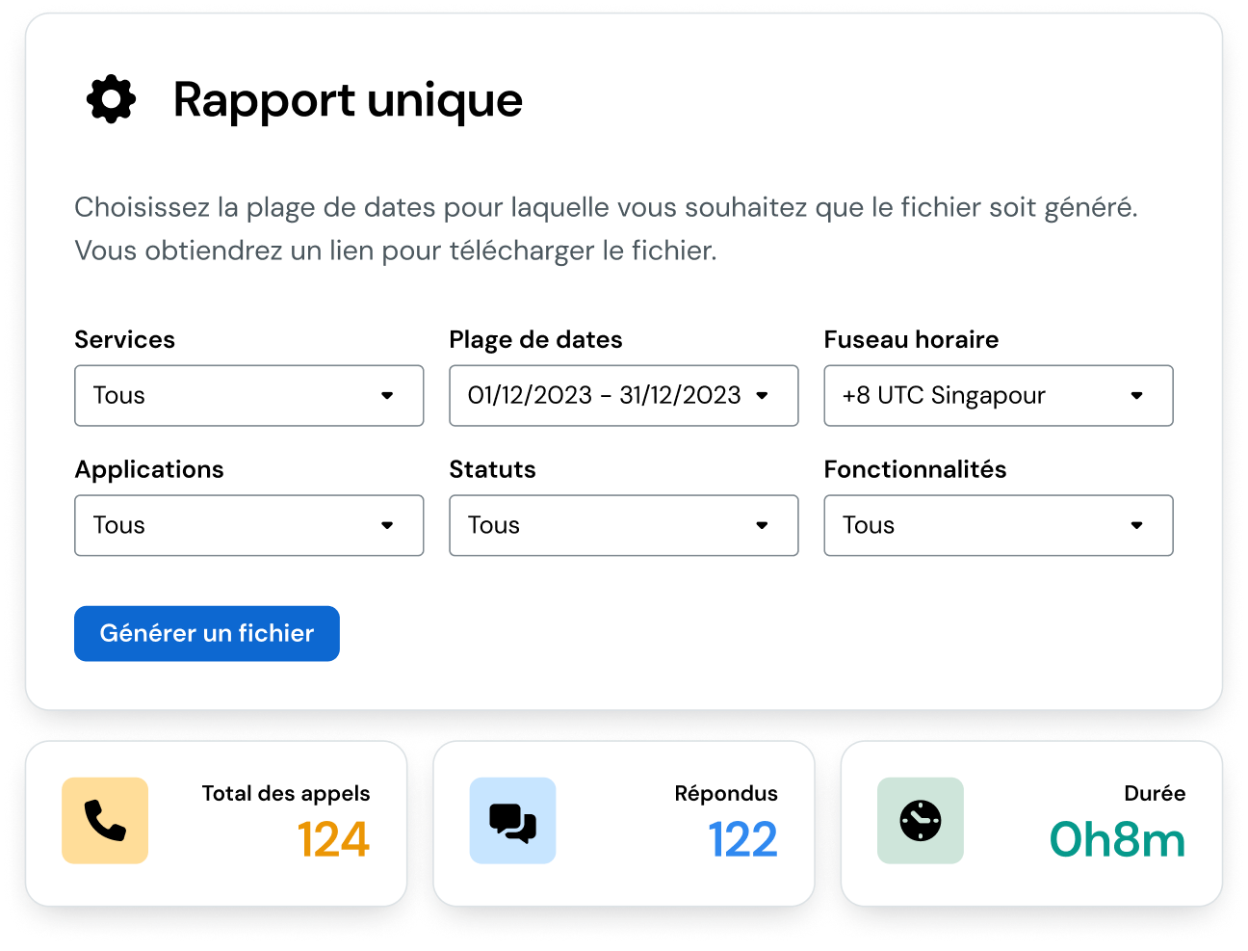Click the chevron arrow on the Statuts field
Image resolution: width=1248 pixels, height=951 pixels.
[763, 525]
